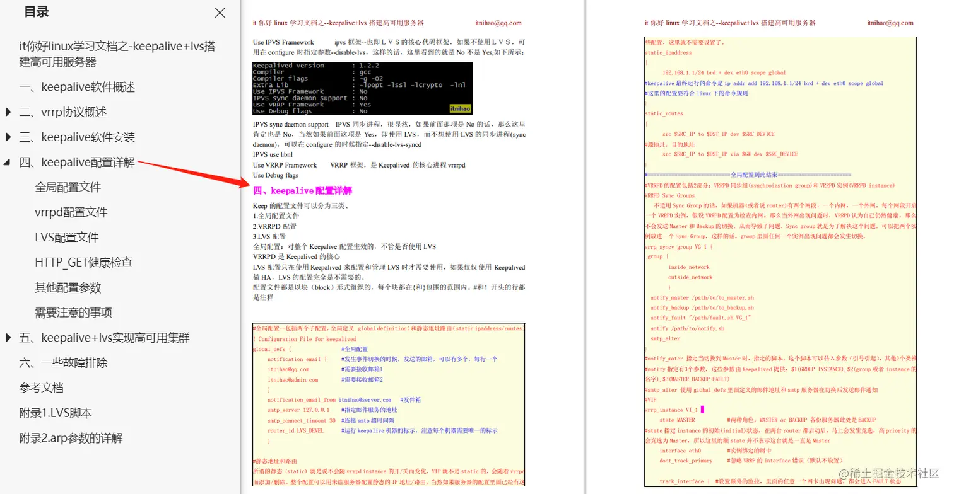Screen dimensions: 954x494
Task: Close the 目录 sidebar panel
Action: 219,13
